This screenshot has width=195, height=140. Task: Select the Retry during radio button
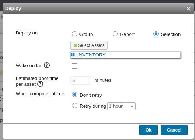click(75, 106)
